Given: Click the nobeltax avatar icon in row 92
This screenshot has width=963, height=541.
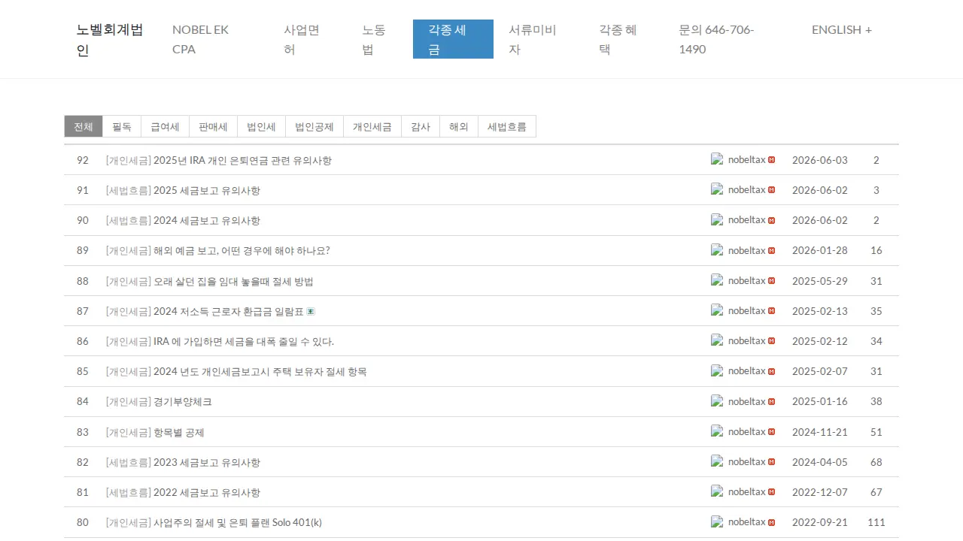Looking at the screenshot, I should point(717,159).
